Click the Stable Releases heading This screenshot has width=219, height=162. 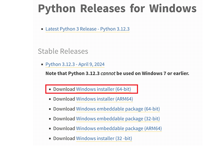click(x=63, y=51)
